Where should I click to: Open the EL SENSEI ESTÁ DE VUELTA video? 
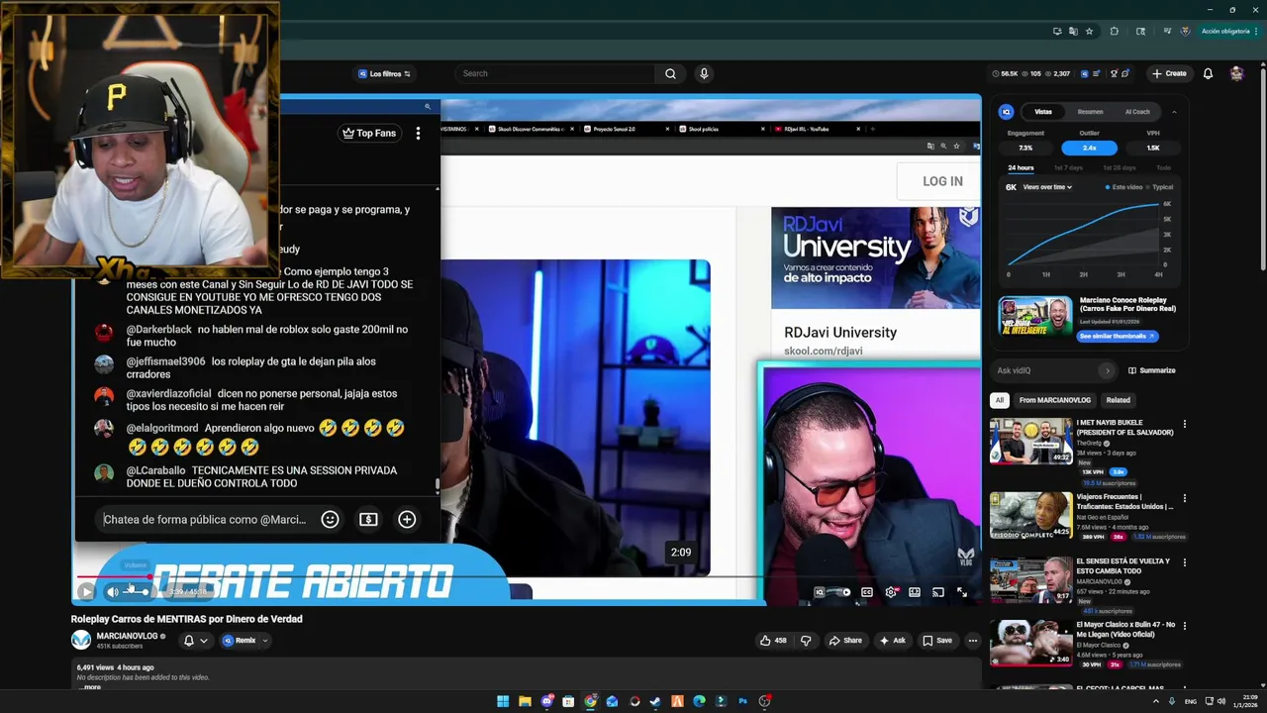click(x=1030, y=581)
